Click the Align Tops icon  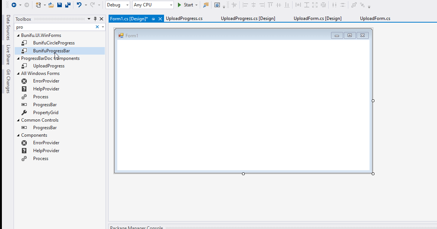[x=270, y=5]
